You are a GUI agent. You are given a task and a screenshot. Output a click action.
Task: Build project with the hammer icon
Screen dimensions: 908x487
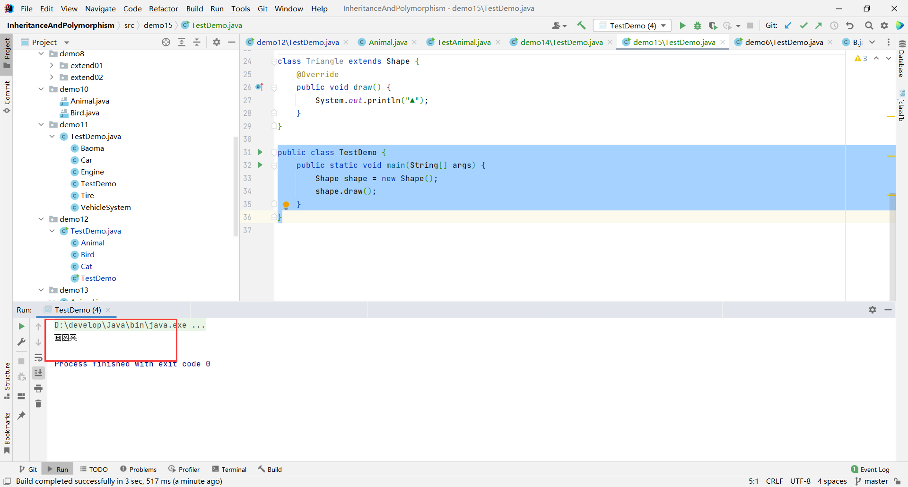point(582,26)
